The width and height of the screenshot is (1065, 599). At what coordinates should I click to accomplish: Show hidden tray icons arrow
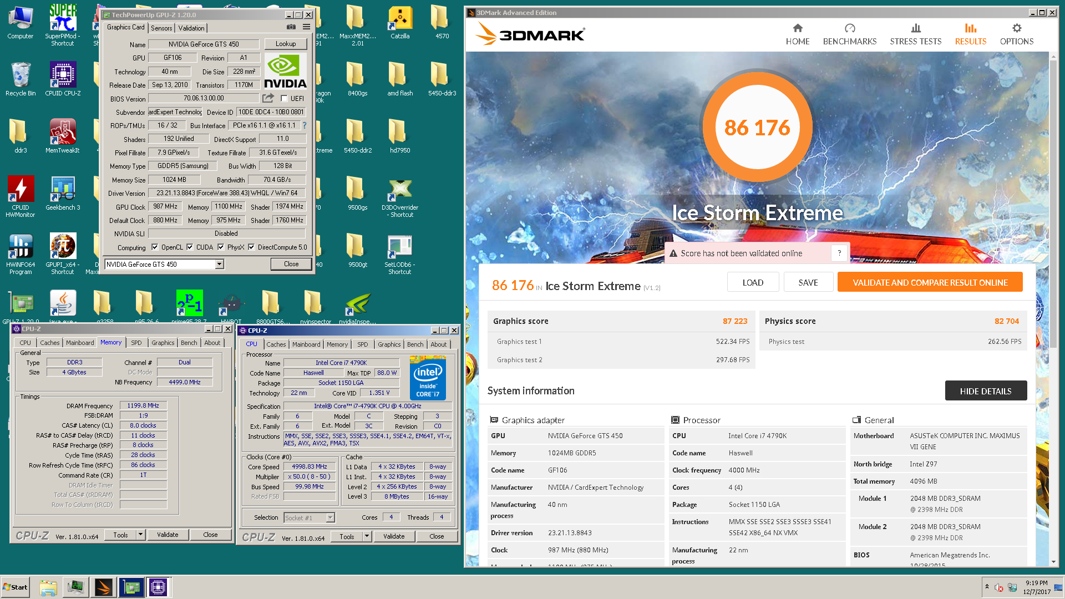click(986, 586)
